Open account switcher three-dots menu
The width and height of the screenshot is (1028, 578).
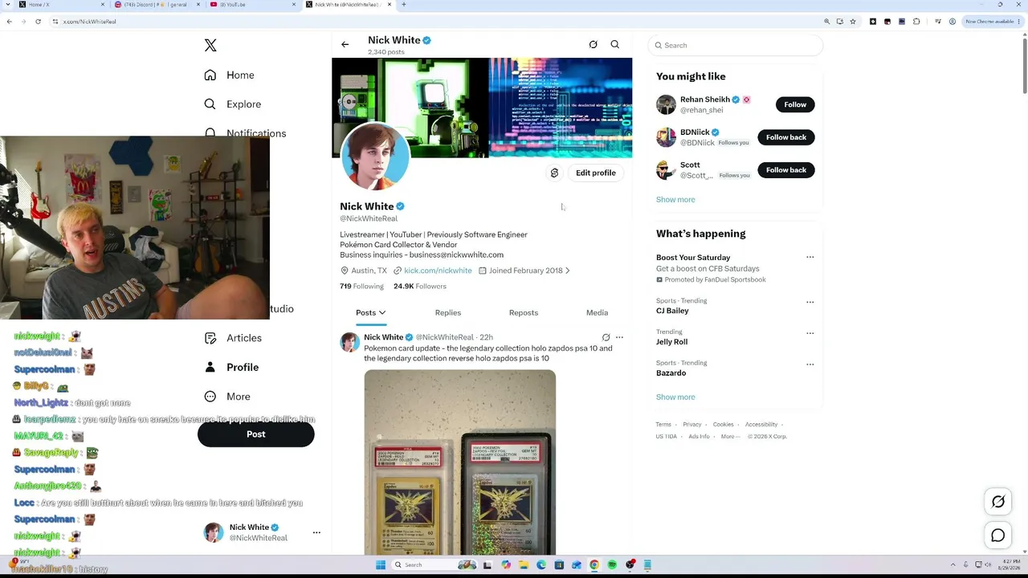click(x=316, y=532)
